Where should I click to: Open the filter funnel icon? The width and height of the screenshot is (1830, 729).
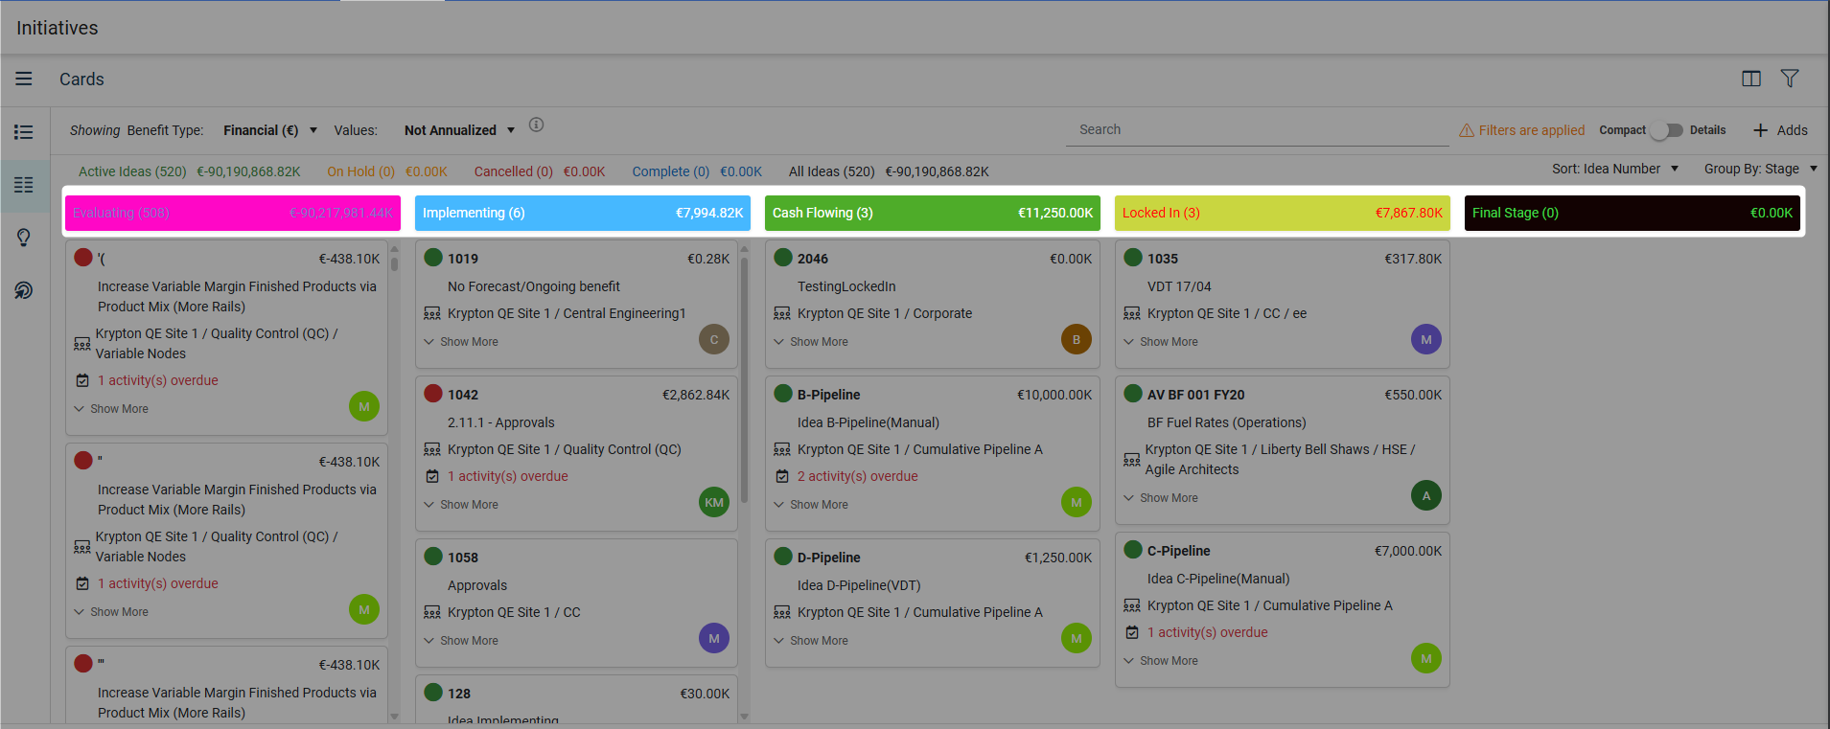click(1790, 79)
